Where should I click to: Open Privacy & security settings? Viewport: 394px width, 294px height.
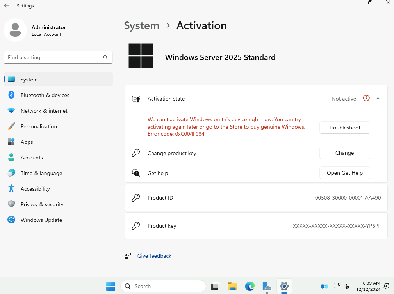click(58, 204)
